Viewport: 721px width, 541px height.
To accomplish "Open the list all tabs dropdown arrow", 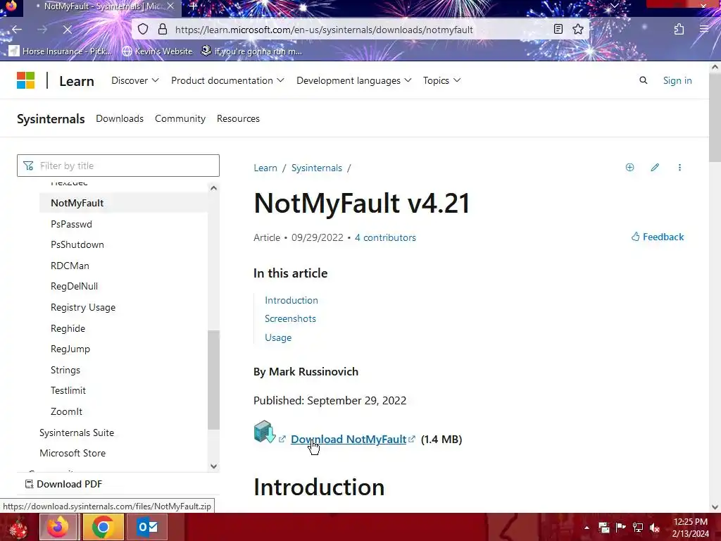I will pos(614,6).
